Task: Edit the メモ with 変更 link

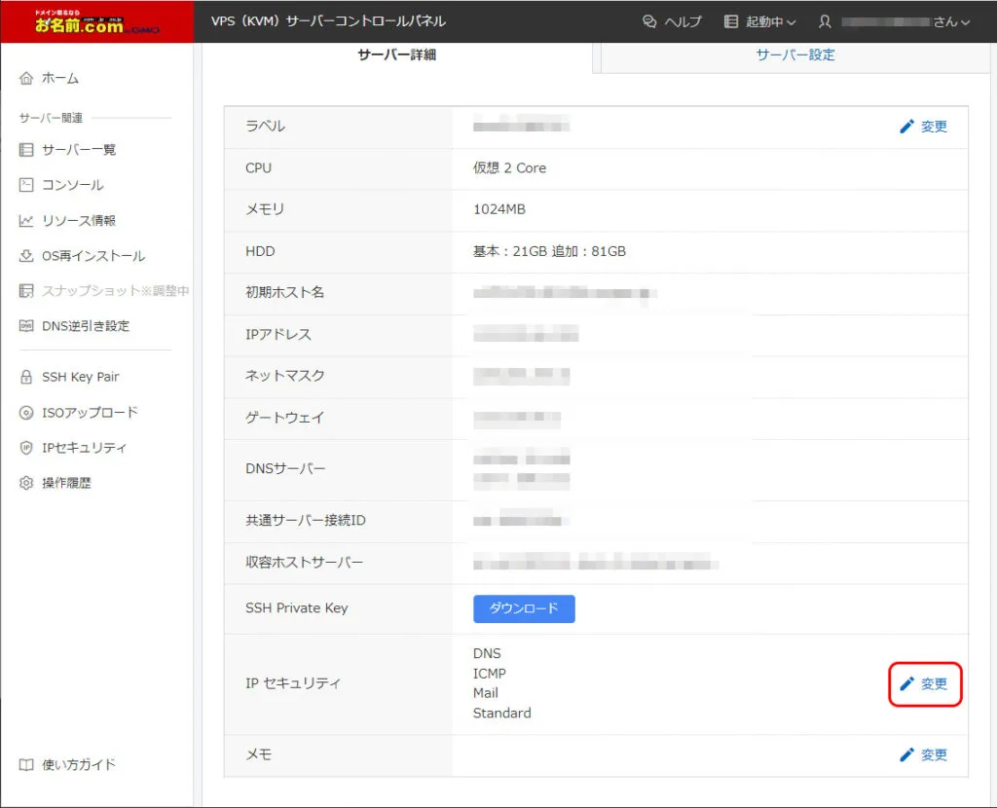Action: click(x=923, y=755)
